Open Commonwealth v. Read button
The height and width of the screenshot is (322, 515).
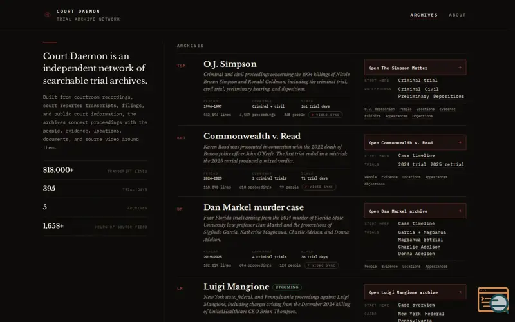415,142
